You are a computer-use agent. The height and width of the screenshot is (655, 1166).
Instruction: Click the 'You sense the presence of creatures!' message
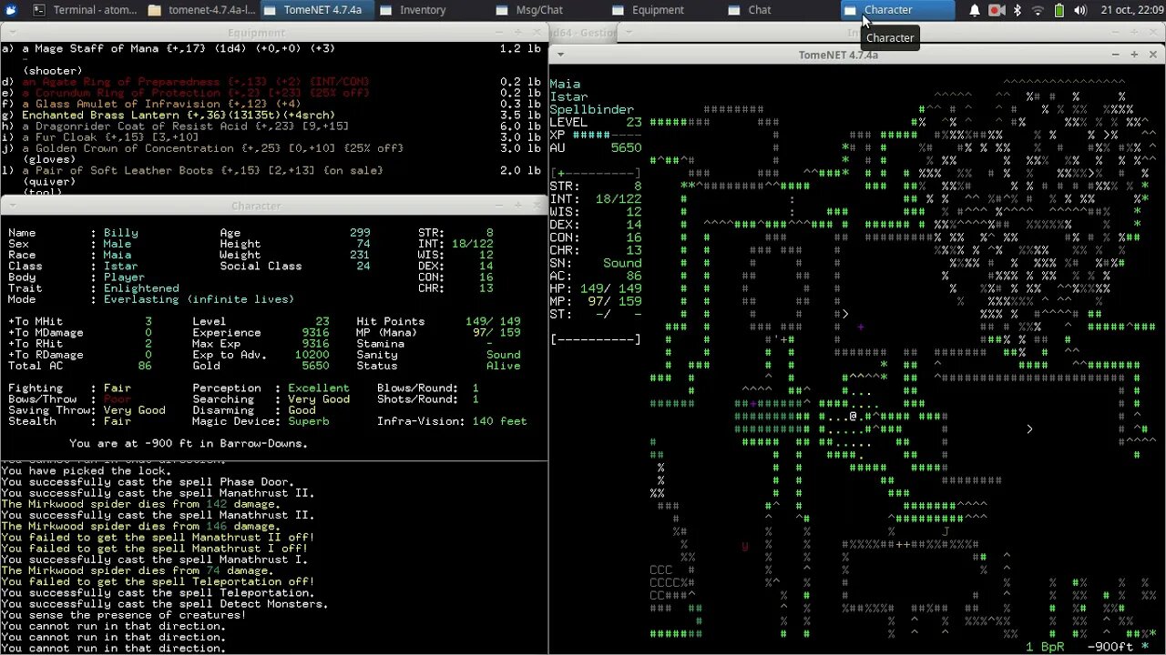[x=125, y=615]
